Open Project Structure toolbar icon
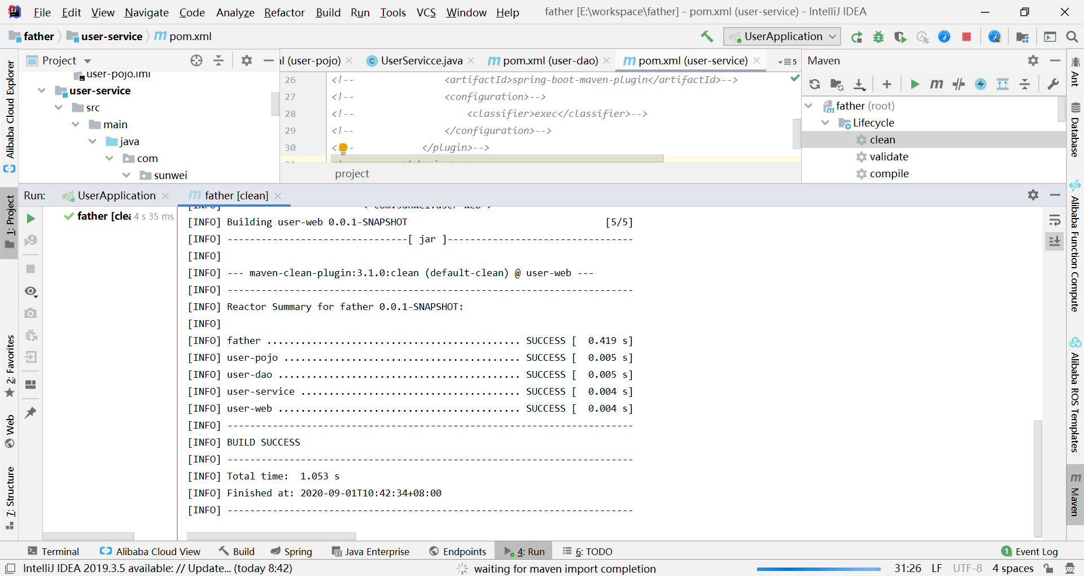The width and height of the screenshot is (1084, 576). tap(1022, 37)
